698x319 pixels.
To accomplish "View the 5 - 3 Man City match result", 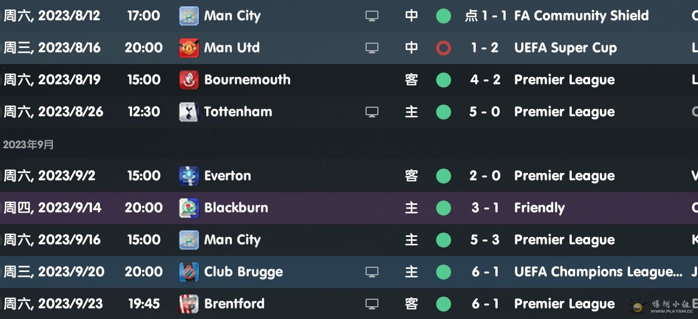I will tap(484, 240).
